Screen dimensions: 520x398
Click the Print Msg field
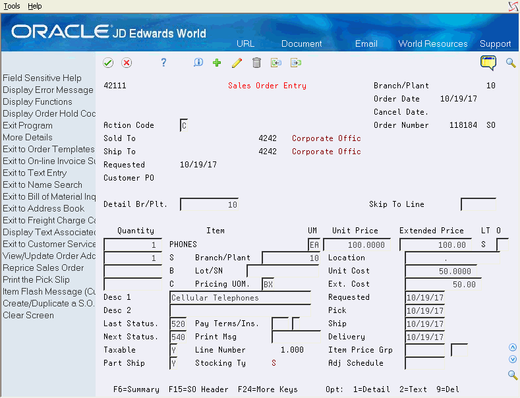point(296,337)
